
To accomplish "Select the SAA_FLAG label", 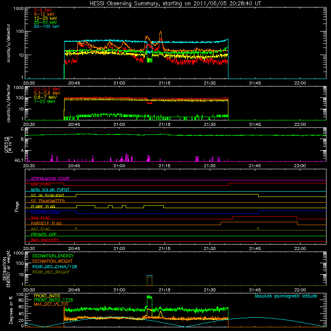I will pyautogui.click(x=41, y=218).
